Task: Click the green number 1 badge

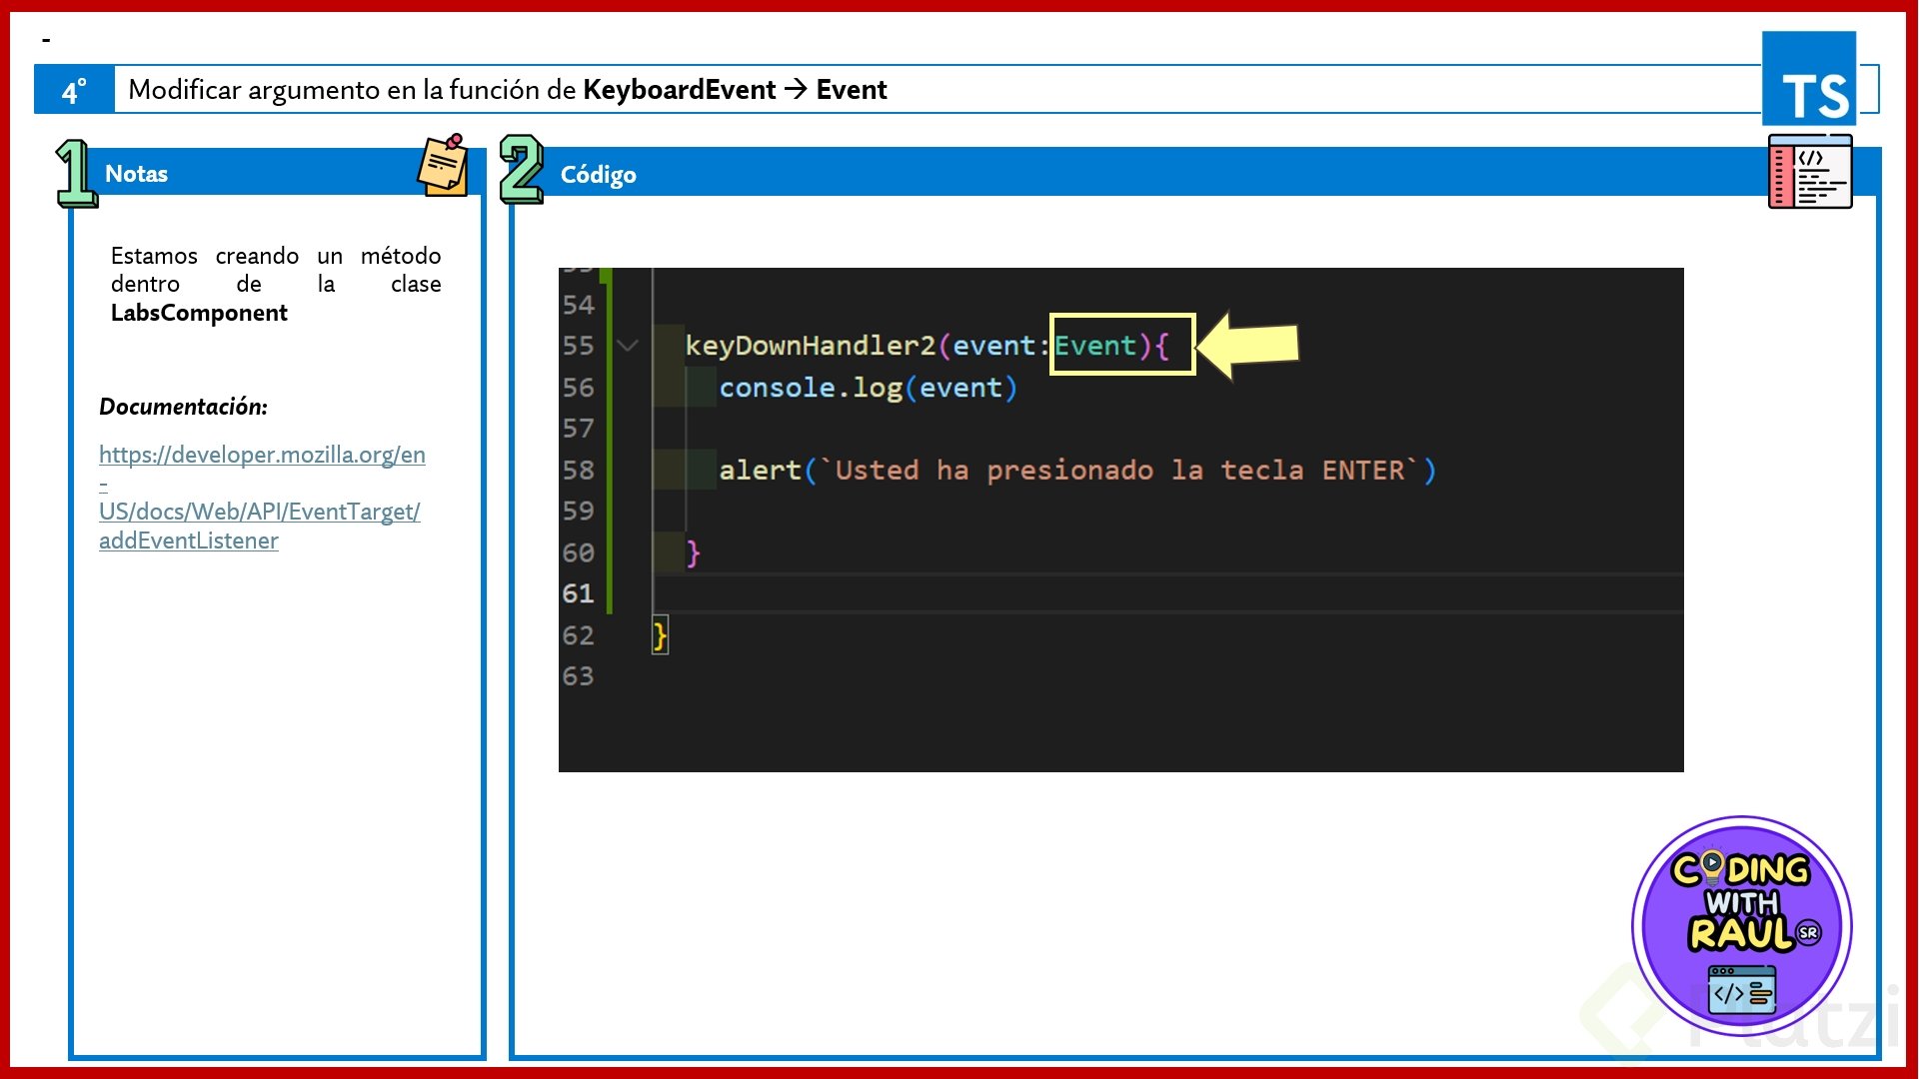Action: click(75, 173)
